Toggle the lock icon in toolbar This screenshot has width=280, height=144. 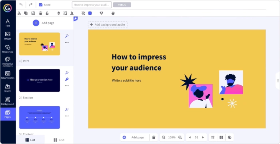point(47,13)
